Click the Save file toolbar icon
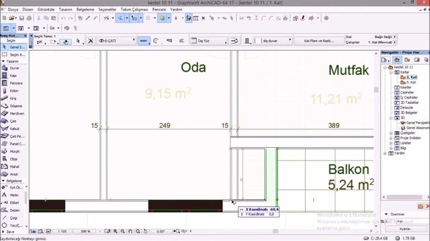Screen dimensions: 430x241 pyautogui.click(x=21, y=18)
